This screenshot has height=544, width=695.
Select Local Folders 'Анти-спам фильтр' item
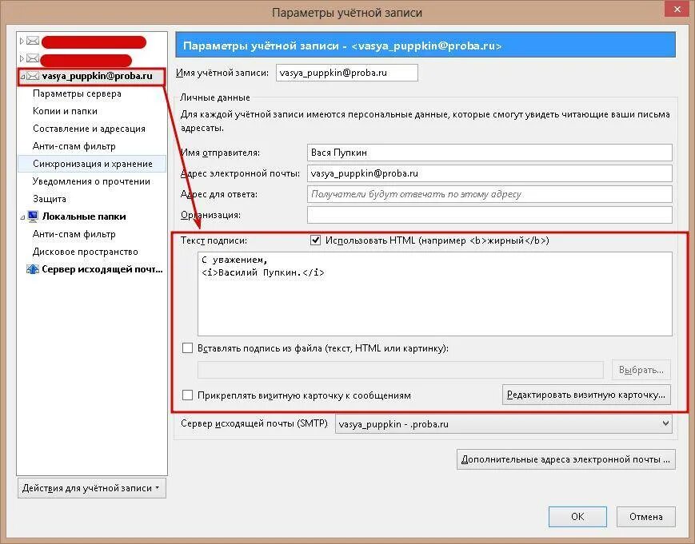coord(74,234)
